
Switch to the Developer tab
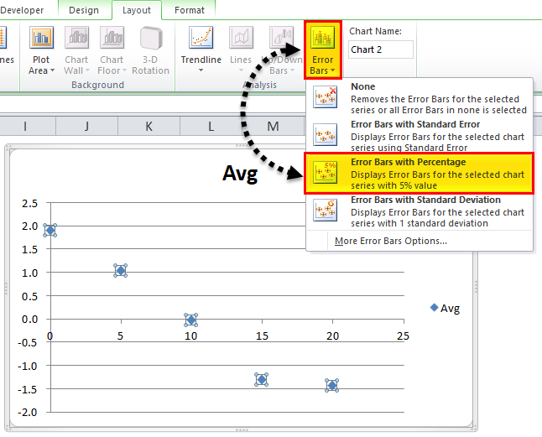[x=22, y=10]
